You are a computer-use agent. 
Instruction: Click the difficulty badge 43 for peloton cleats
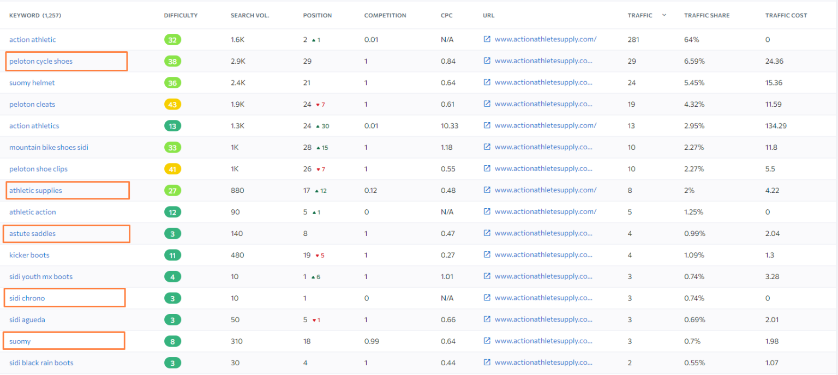tap(172, 104)
